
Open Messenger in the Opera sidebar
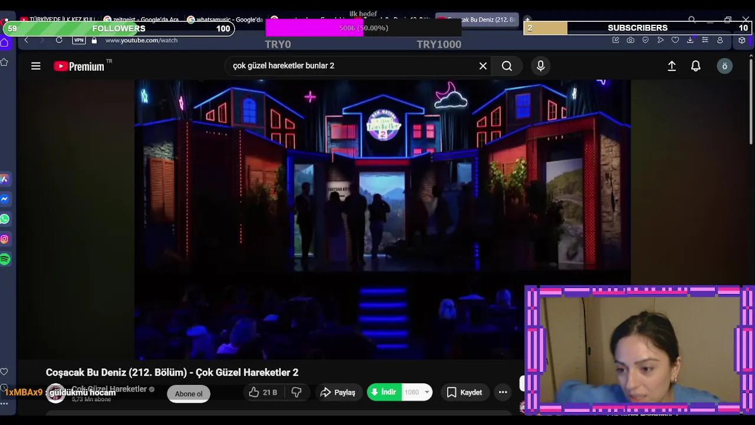click(5, 199)
